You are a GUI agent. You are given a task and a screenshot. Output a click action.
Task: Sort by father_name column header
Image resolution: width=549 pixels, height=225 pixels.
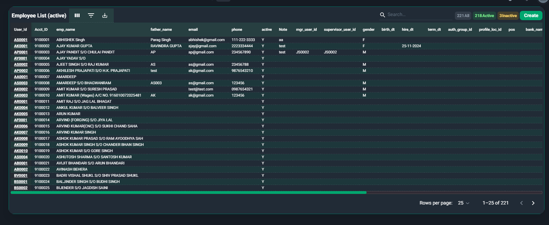tap(161, 30)
